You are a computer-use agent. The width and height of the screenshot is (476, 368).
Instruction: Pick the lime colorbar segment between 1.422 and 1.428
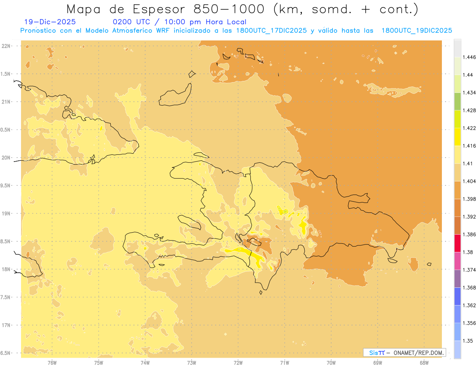(x=457, y=119)
